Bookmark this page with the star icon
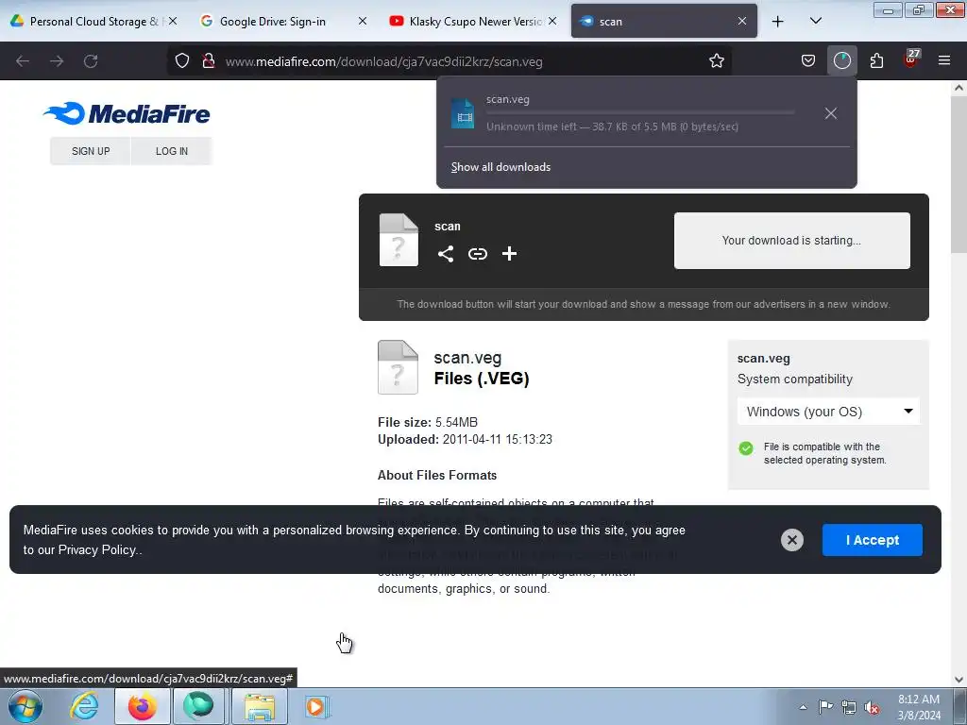Viewport: 967px width, 725px height. pyautogui.click(x=716, y=61)
